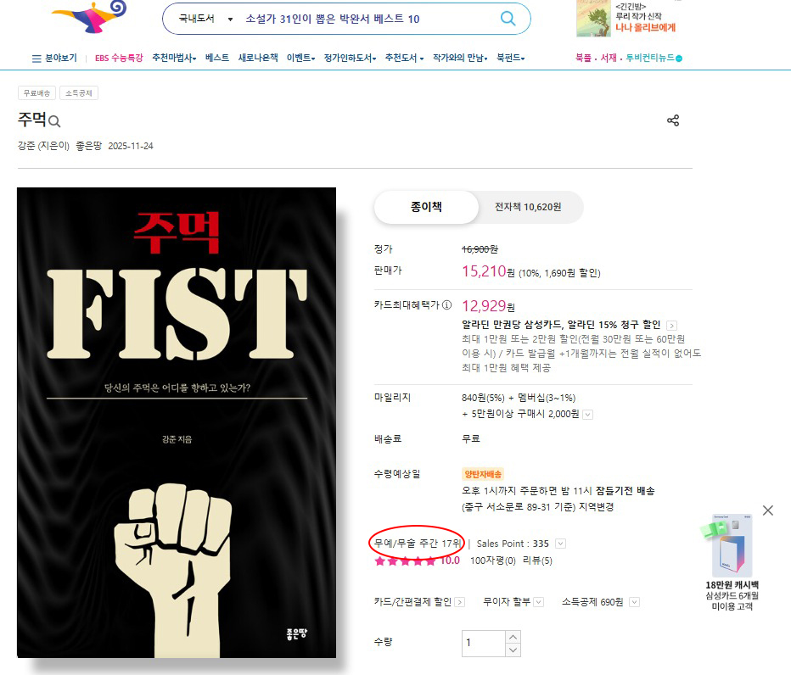791x675 pixels.
Task: Click the info icon beside 카드최대혜택가
Action: 447,305
